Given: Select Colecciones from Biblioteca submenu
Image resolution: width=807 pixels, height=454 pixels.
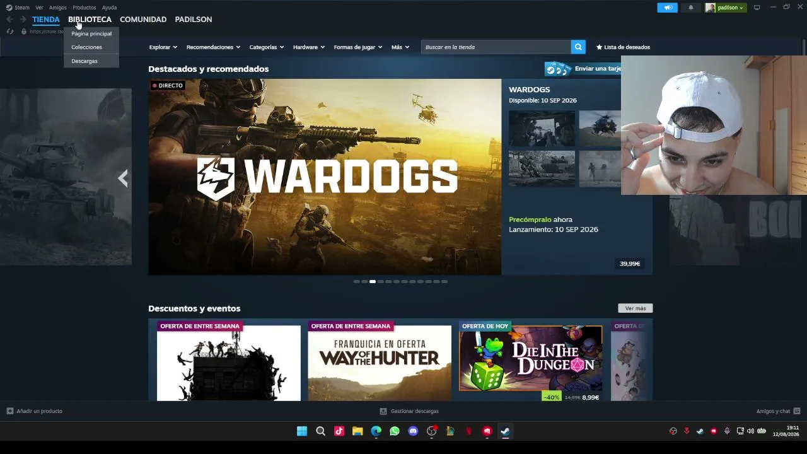Looking at the screenshot, I should (91, 47).
